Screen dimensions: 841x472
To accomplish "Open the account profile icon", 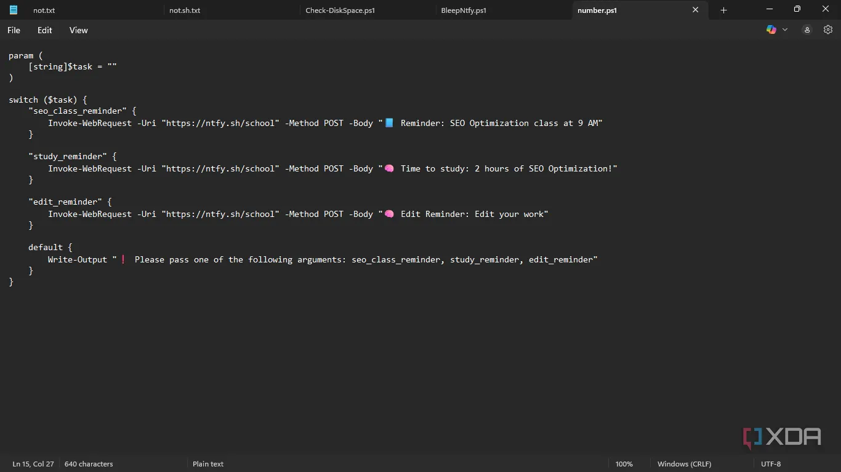I will click(807, 29).
